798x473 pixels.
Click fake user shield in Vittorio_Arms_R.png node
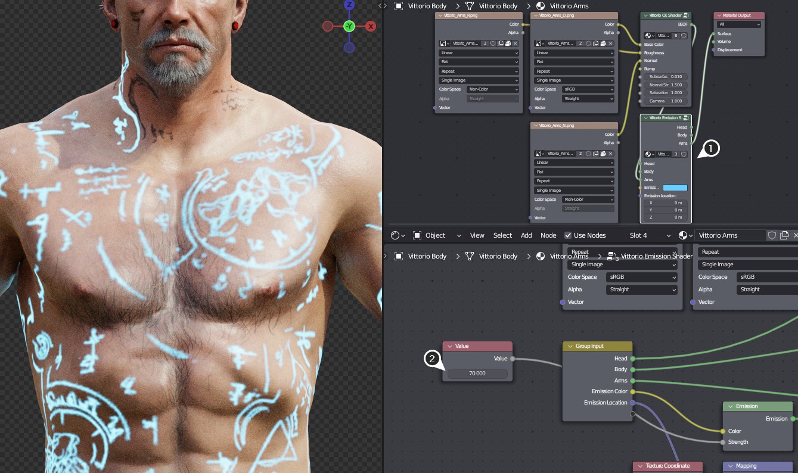click(493, 43)
